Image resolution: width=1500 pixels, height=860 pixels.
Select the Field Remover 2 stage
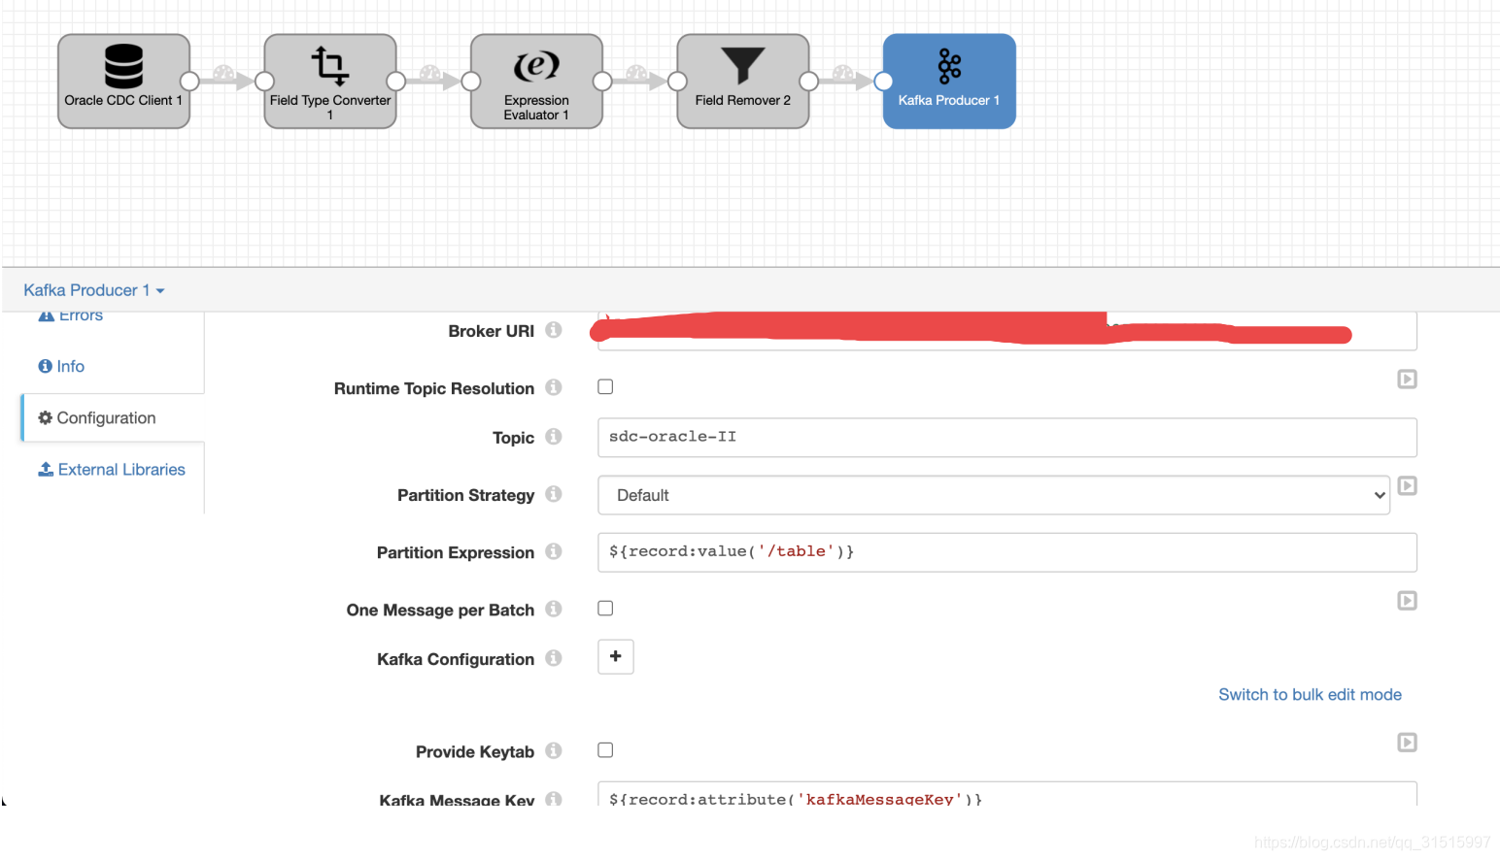[x=743, y=82]
